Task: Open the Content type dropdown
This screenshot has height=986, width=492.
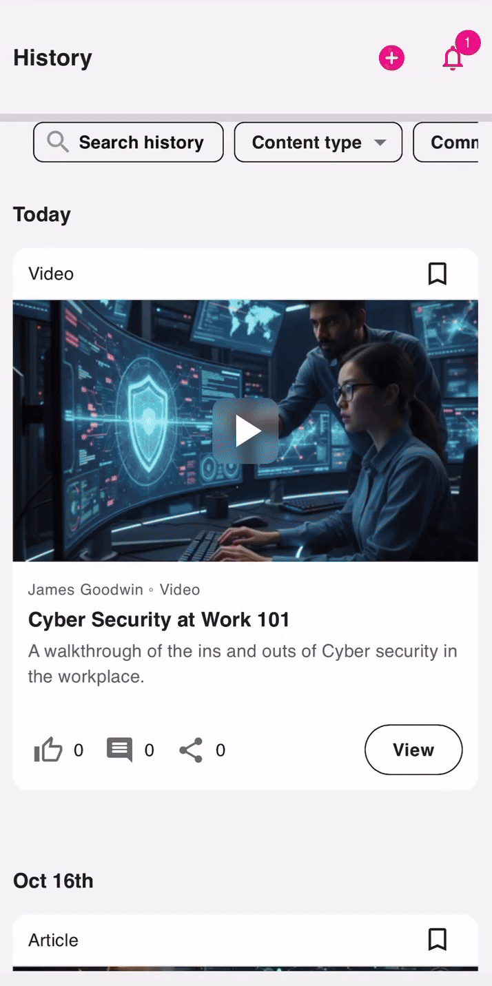Action: 318,142
